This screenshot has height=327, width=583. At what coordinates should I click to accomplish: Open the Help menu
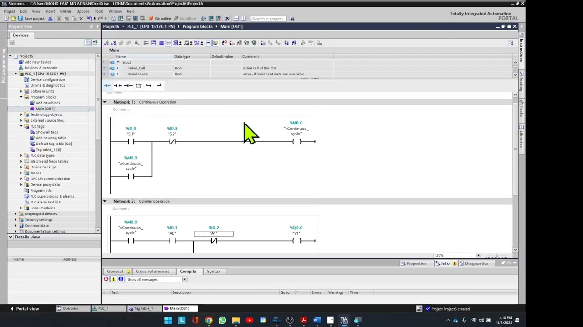point(130,11)
